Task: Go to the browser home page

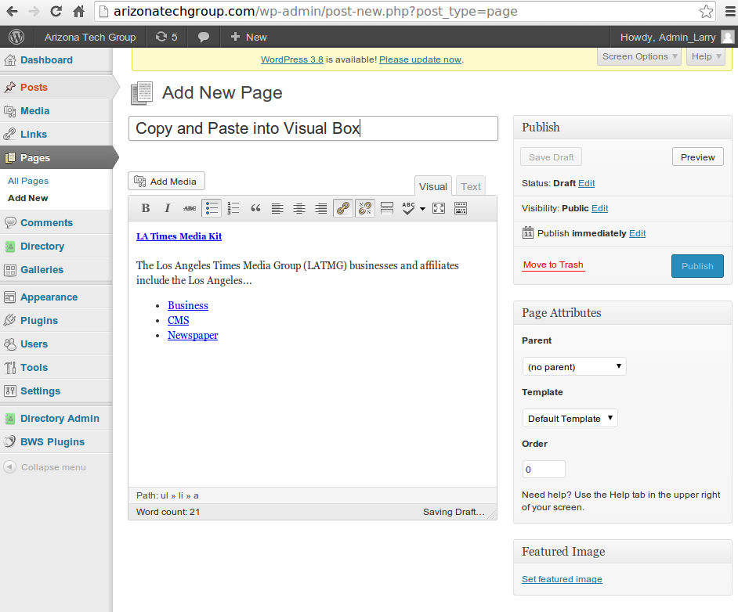Action: (x=78, y=11)
